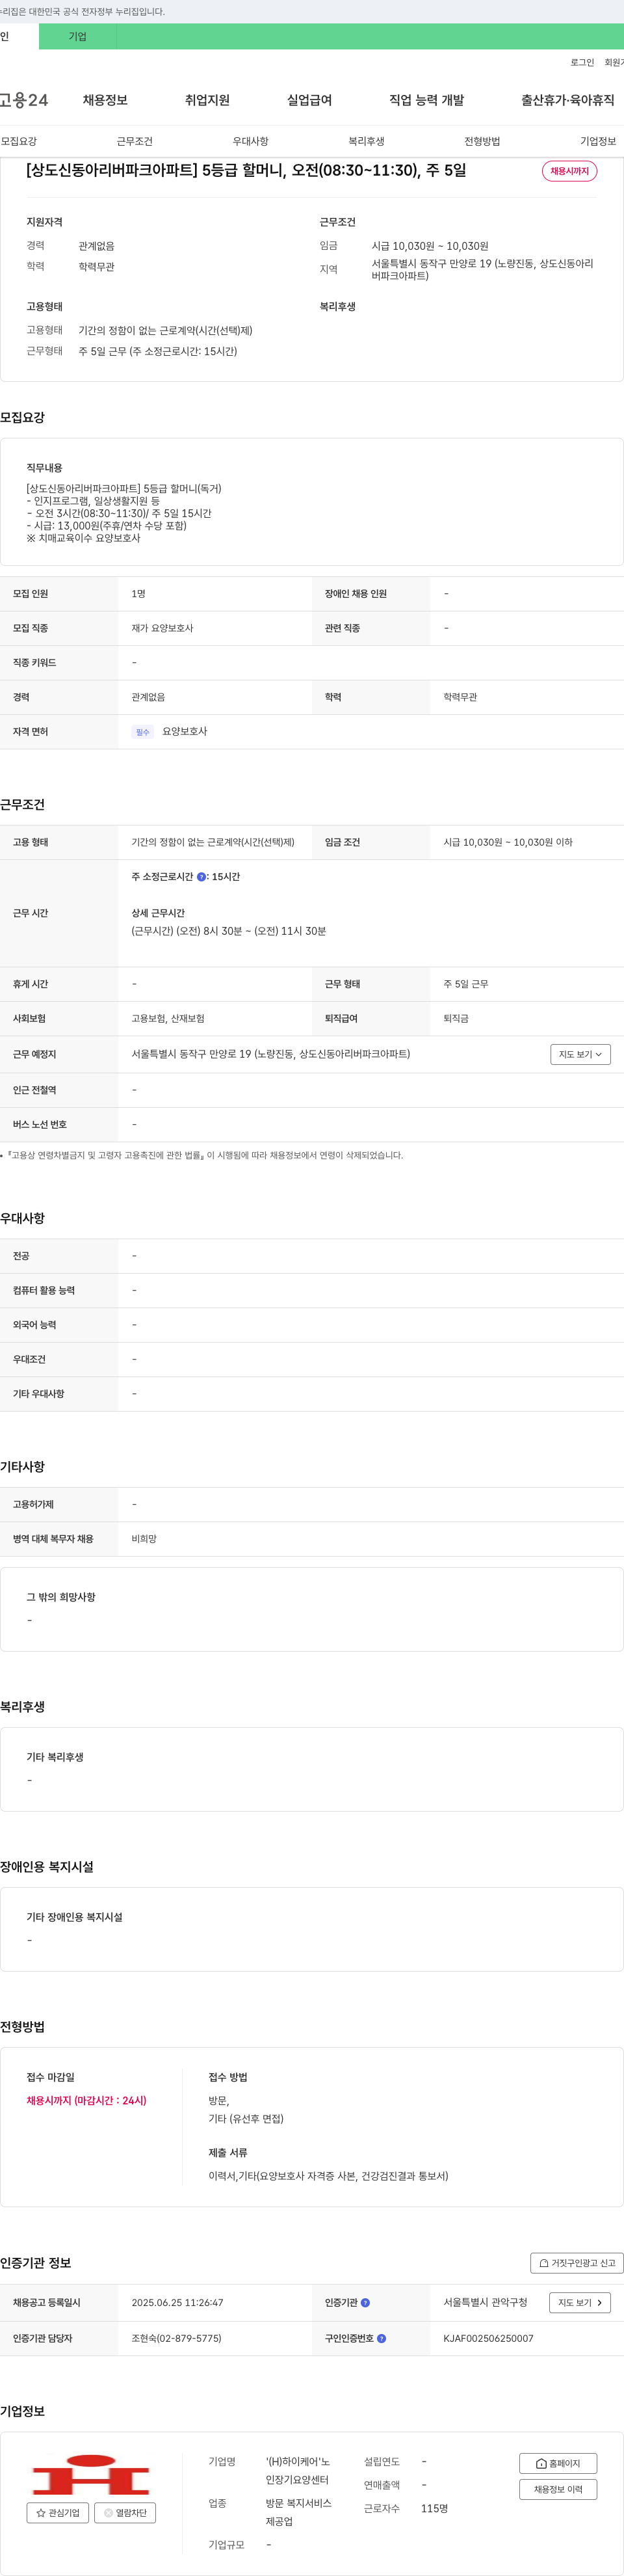
Task: Jump to 복리후생 section tab
Action: coord(366,141)
